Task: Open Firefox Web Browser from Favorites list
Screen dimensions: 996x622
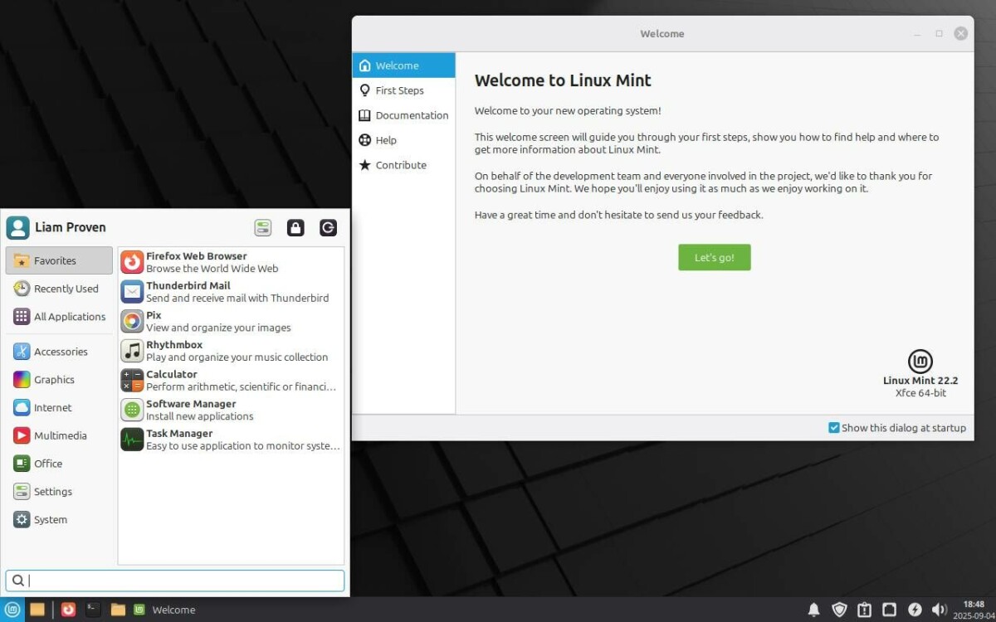Action: (231, 262)
